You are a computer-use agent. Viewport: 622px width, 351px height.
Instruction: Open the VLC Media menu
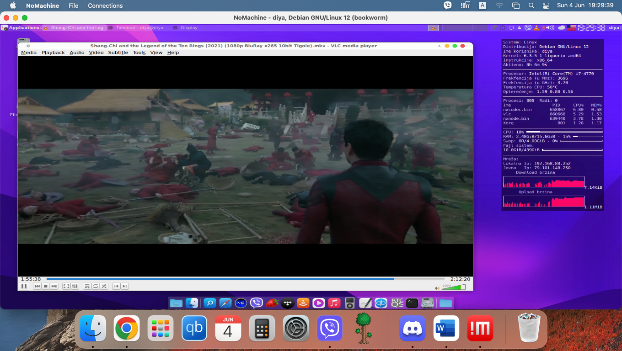pyautogui.click(x=29, y=53)
